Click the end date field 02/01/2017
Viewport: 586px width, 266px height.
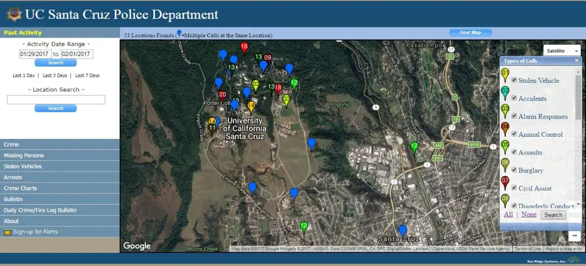click(77, 54)
